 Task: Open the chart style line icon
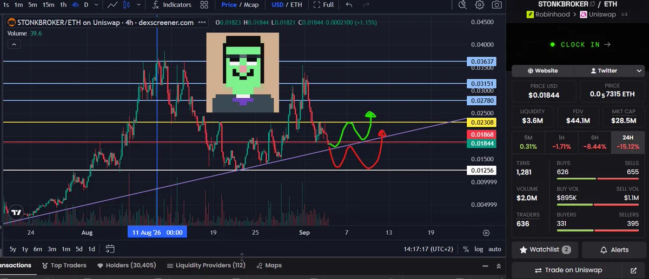113,5
